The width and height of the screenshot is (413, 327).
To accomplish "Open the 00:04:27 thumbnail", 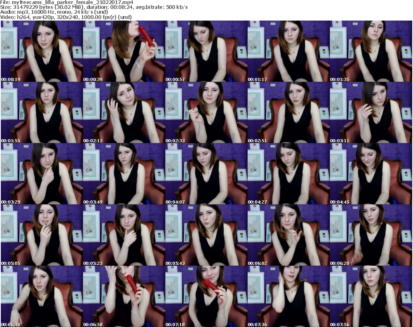I will pos(288,174).
